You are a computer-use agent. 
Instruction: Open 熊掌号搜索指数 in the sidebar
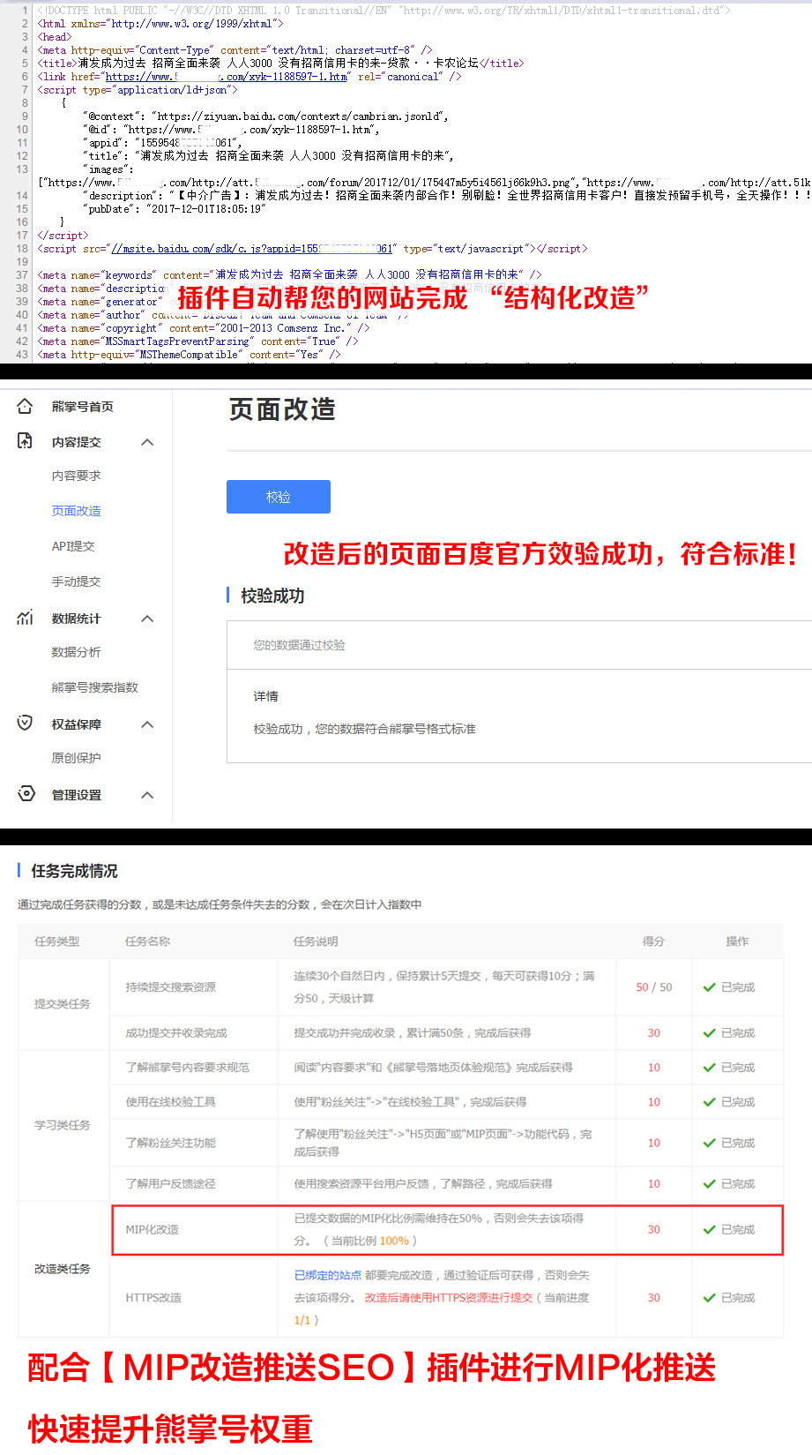click(94, 687)
